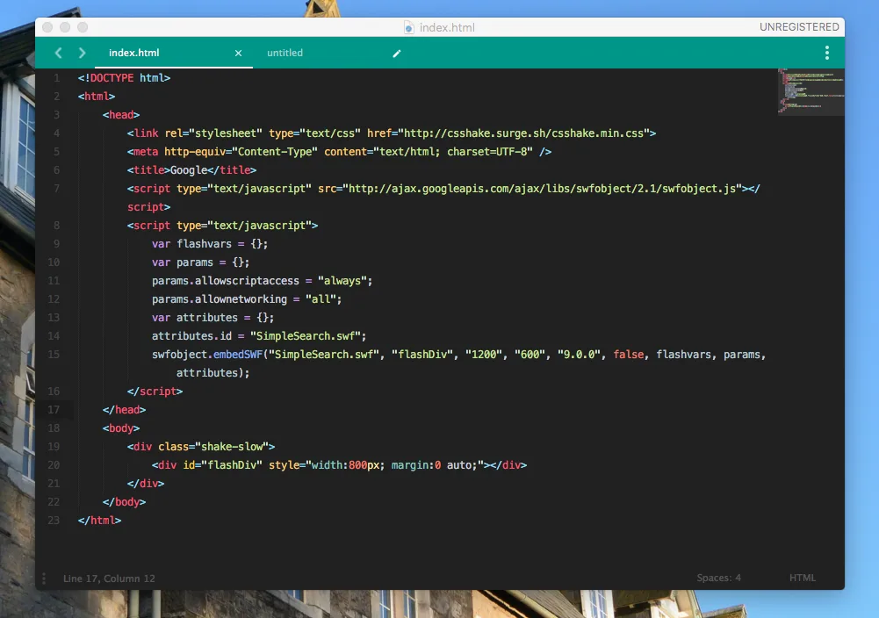Open the tab overflow dropdown at top right

coord(826,52)
